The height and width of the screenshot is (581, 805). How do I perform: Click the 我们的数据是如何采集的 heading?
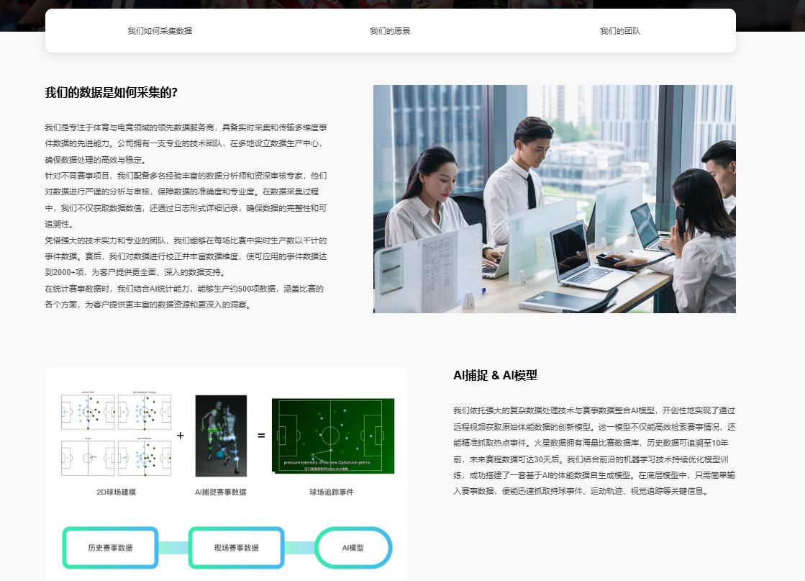click(112, 93)
